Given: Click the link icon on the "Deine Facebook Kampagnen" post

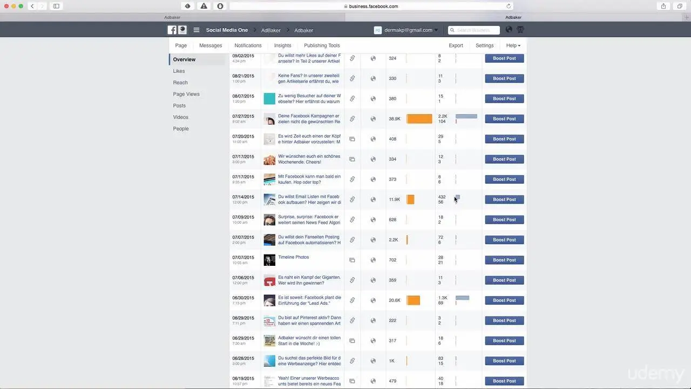Looking at the screenshot, I should coord(352,118).
